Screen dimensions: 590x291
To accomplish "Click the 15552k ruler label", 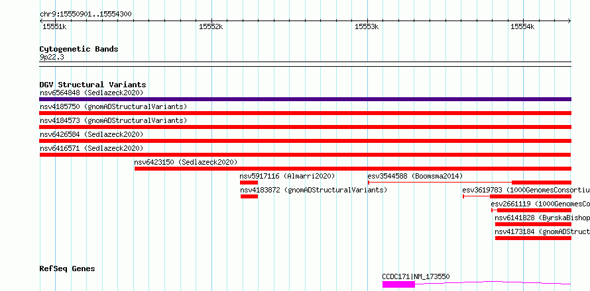I will pos(211,26).
